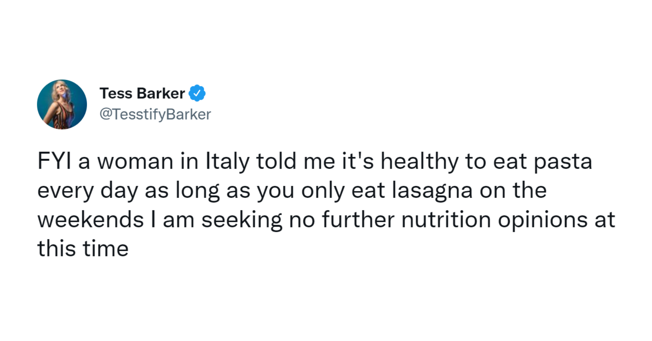Screen dimensions: 652x341
Task: Click the phrase every day in the tweet
Action: (87, 191)
